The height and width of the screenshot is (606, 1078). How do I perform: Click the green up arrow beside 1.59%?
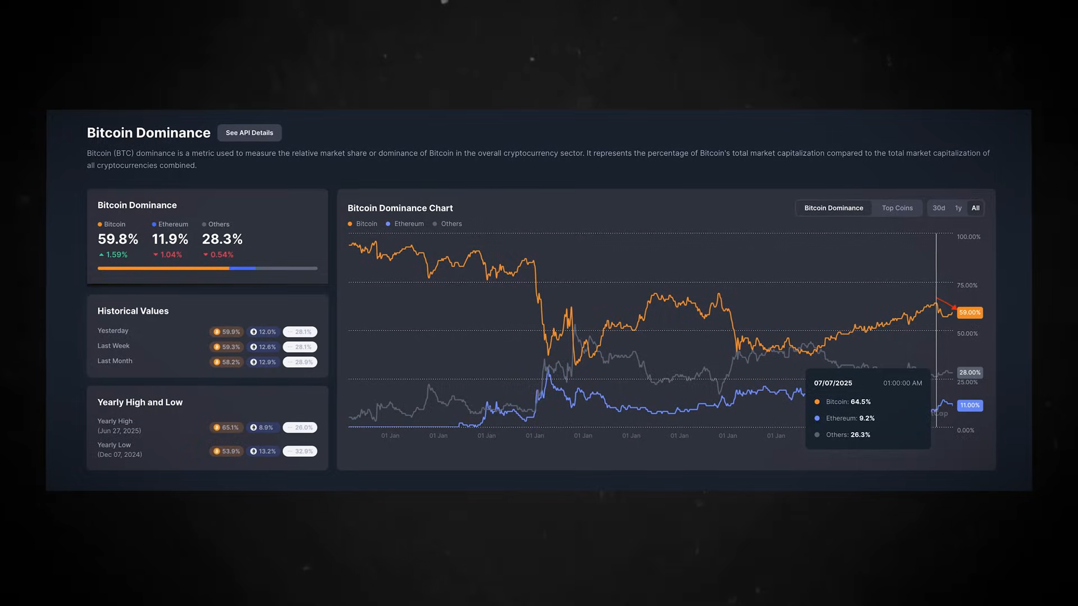coord(102,255)
